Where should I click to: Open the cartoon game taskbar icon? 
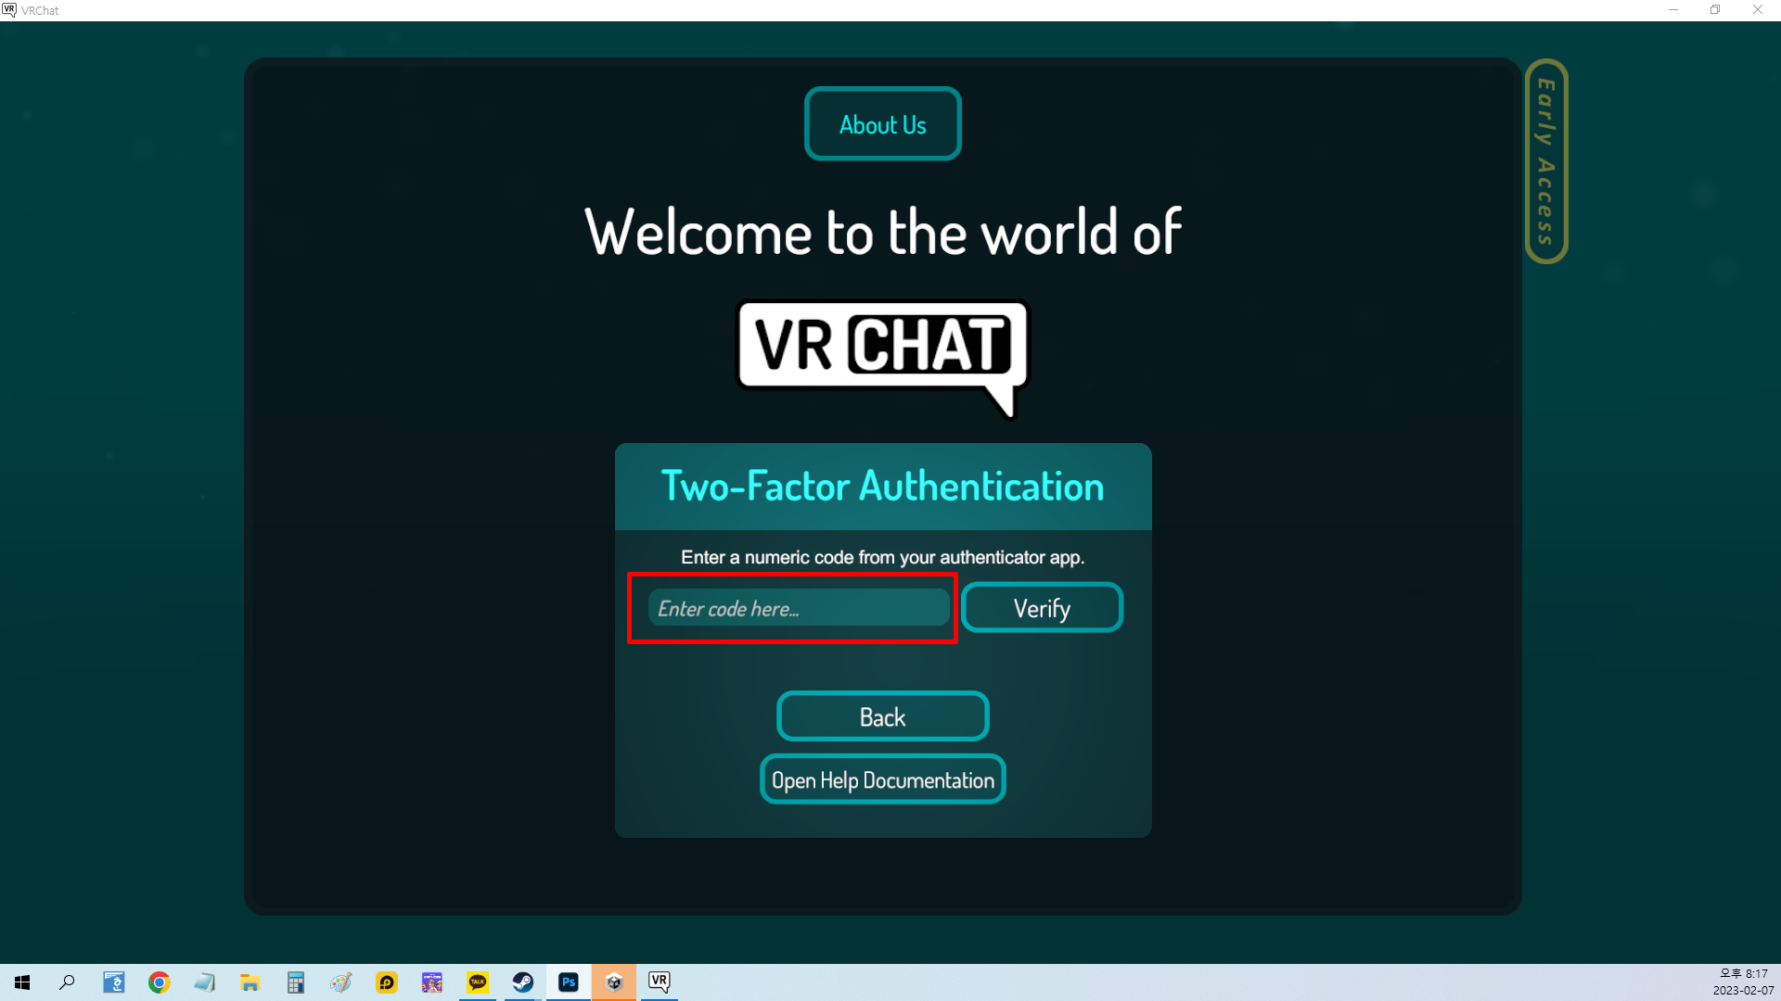tap(431, 982)
